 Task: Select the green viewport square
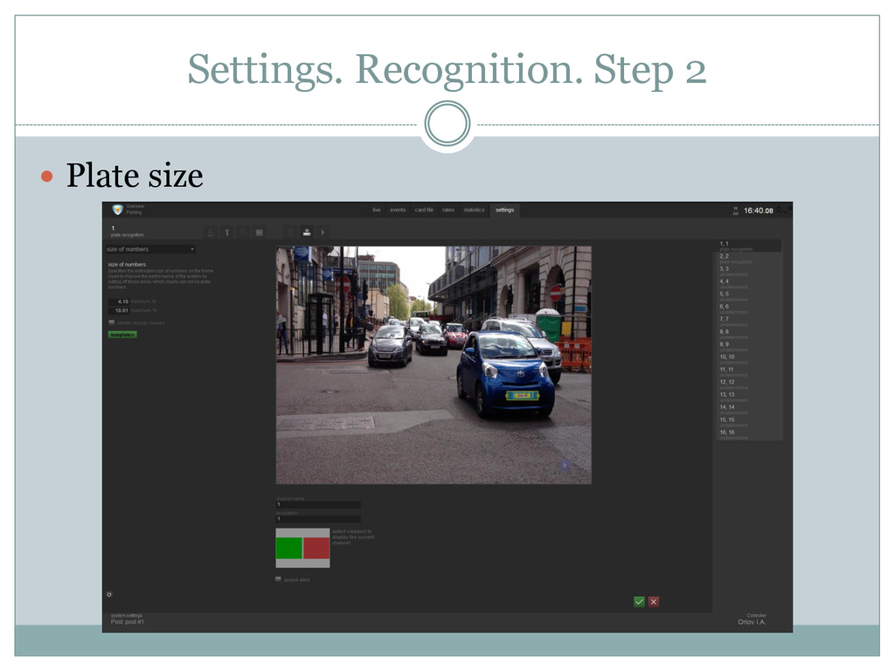tap(288, 548)
